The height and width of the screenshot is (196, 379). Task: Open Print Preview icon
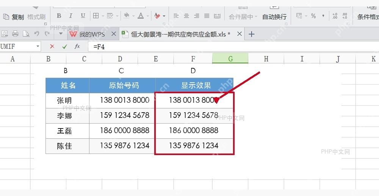26,34
